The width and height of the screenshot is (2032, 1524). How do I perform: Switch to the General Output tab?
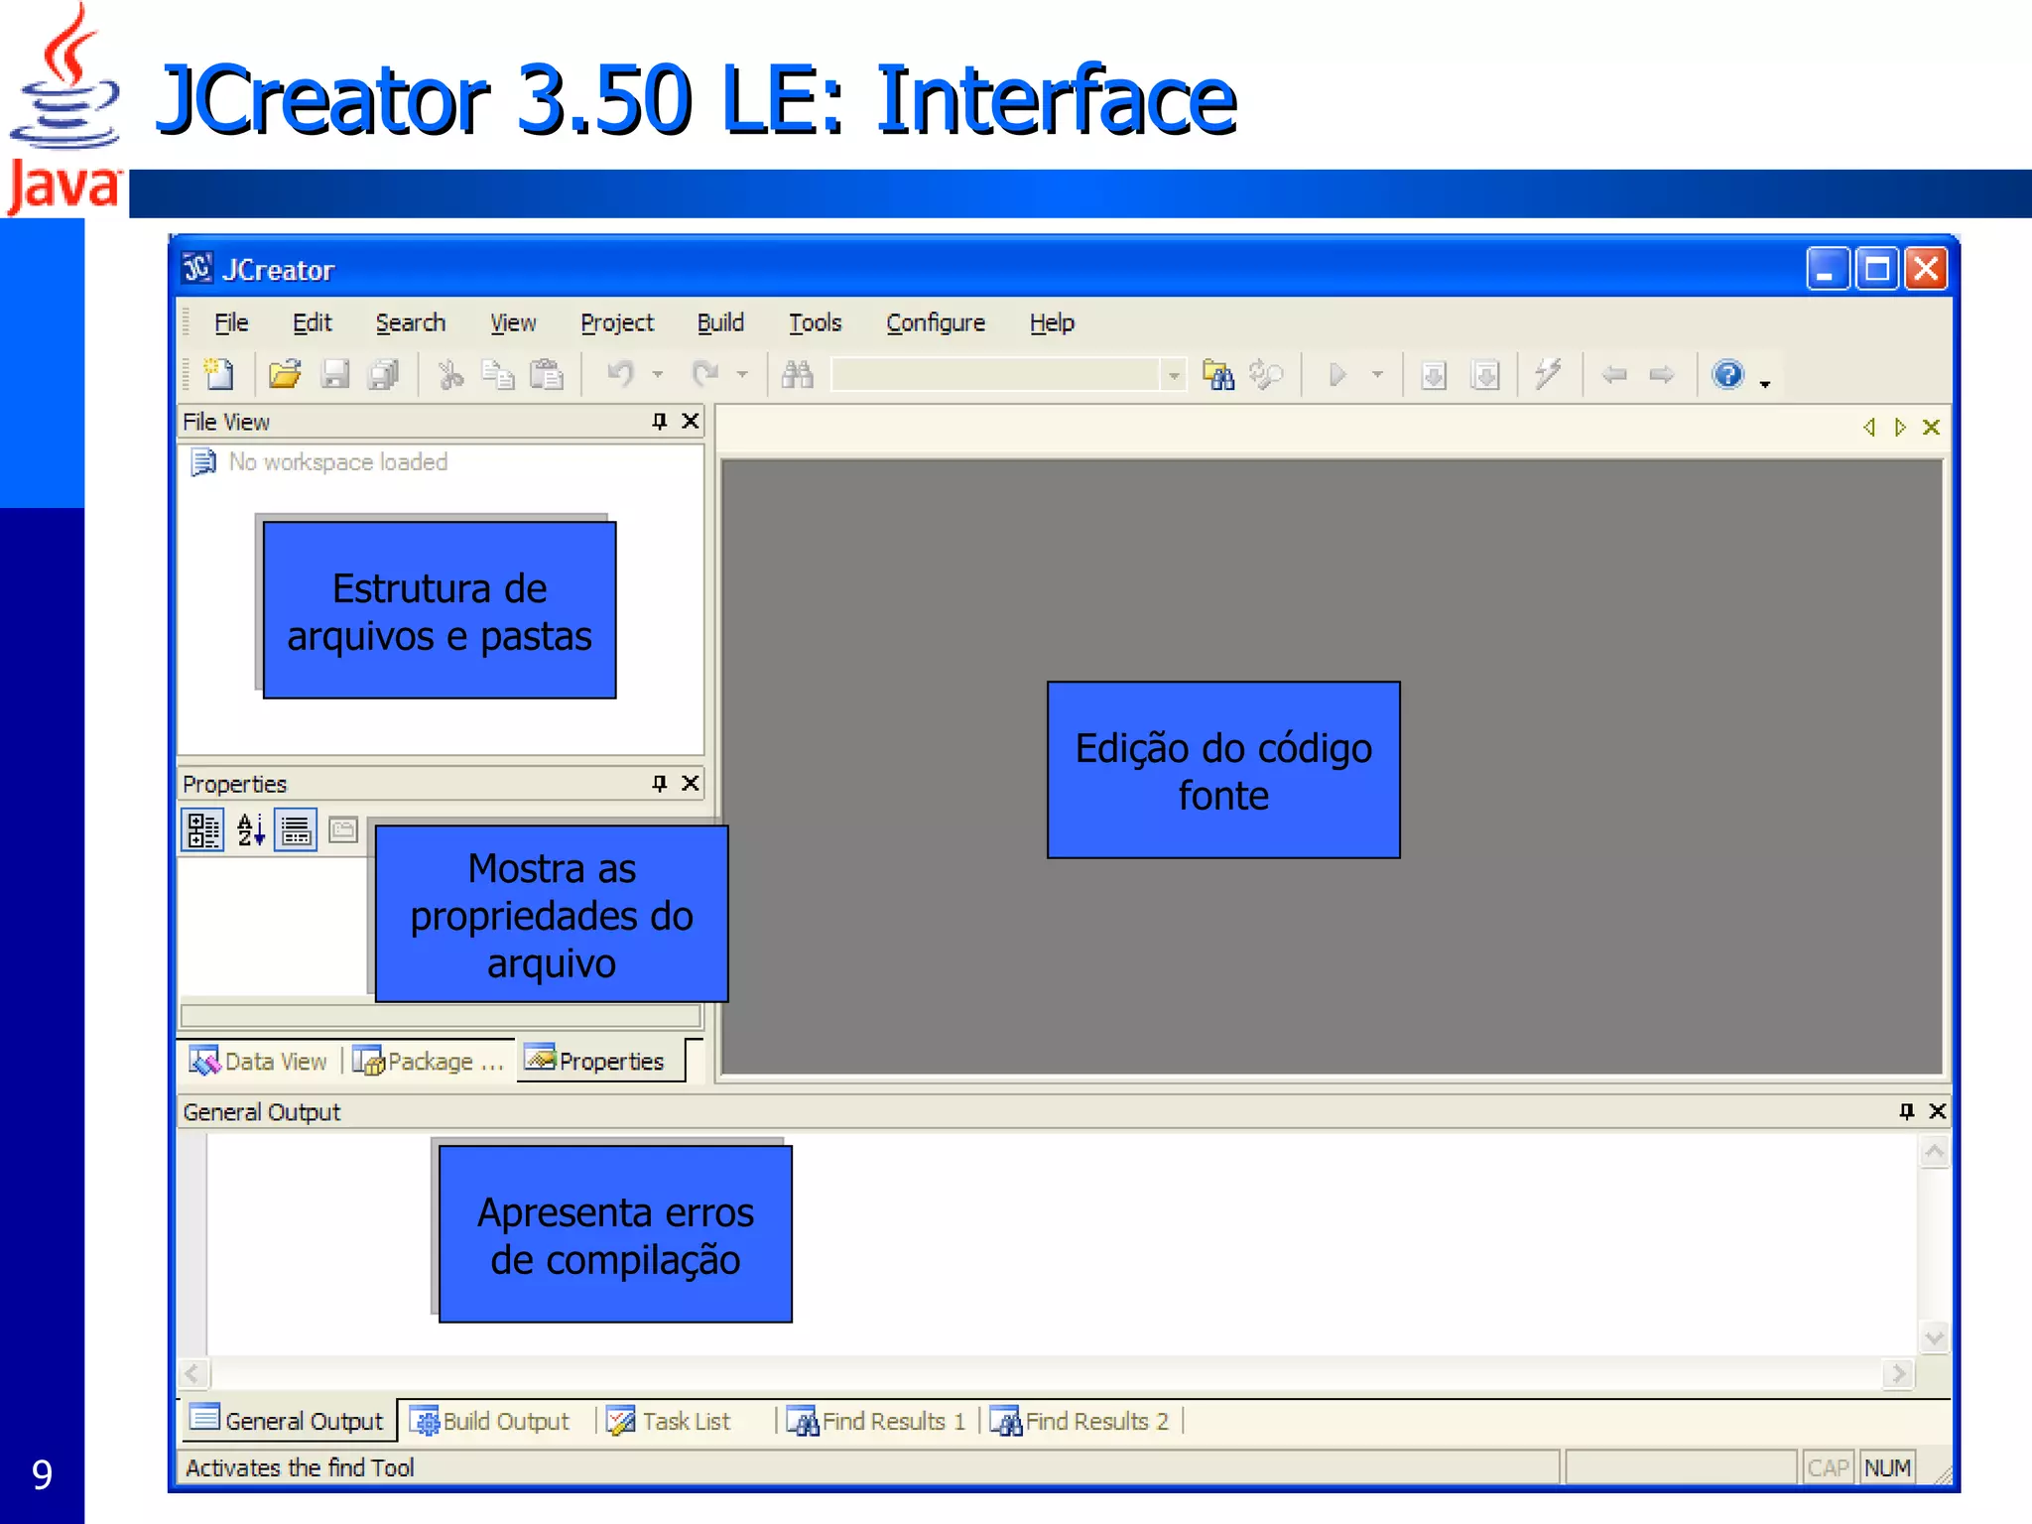point(287,1421)
